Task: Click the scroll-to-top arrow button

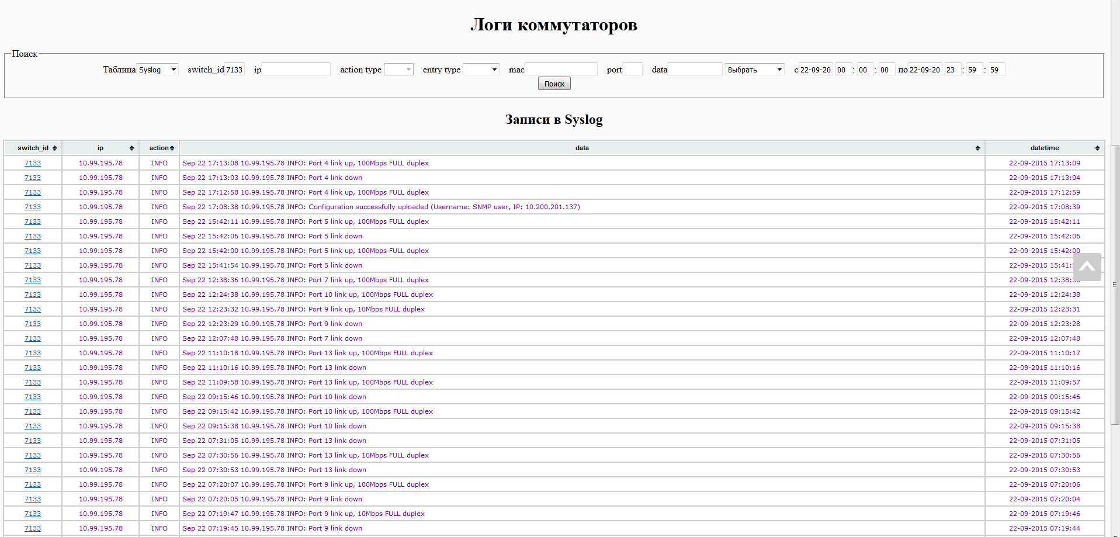Action: click(x=1087, y=267)
